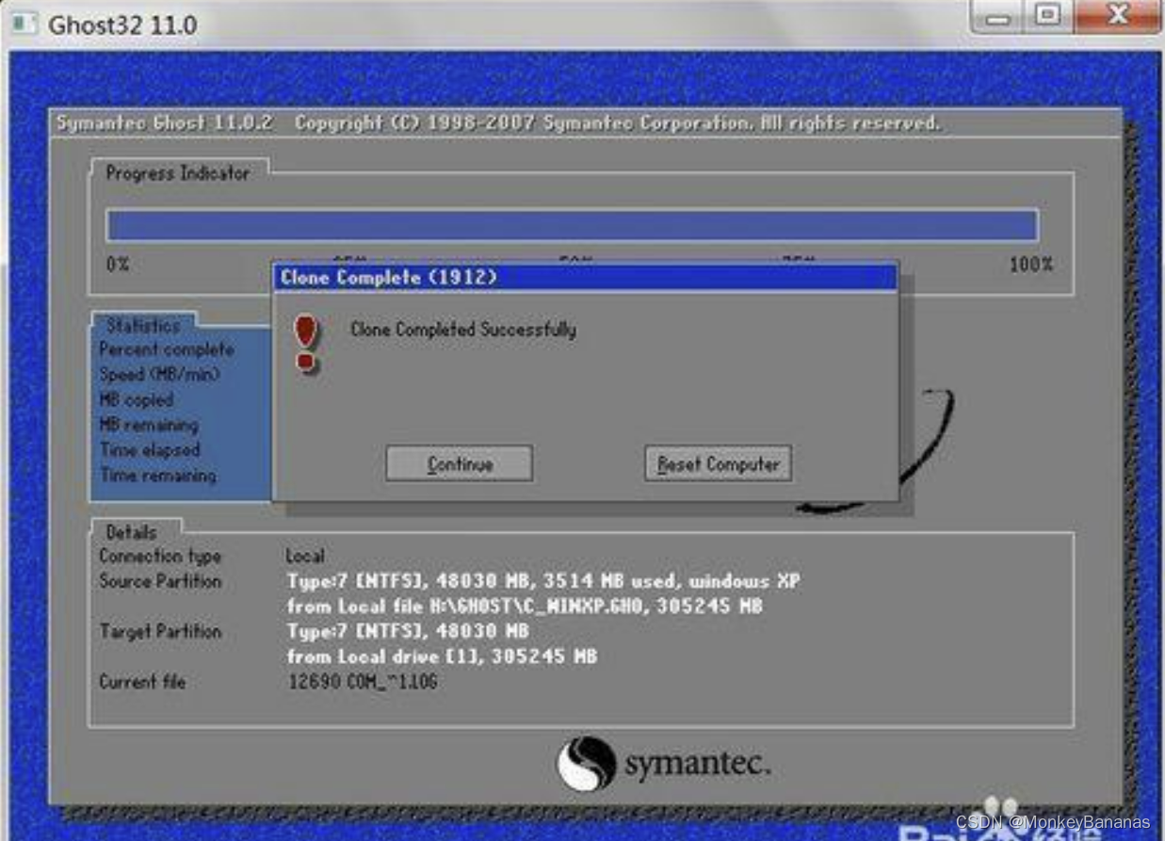Screen dimensions: 1165x841
Task: Click the 'Time elapsed' statistics row
Action: click(x=151, y=450)
